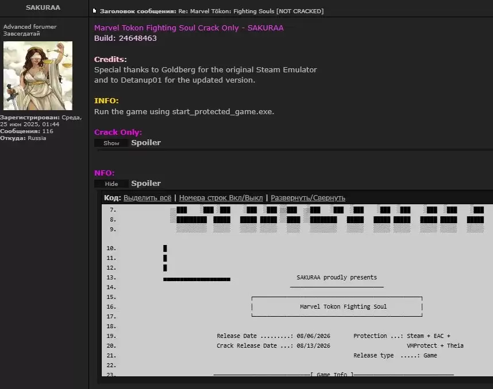Click the Spoiler label next to Hide

click(146, 184)
